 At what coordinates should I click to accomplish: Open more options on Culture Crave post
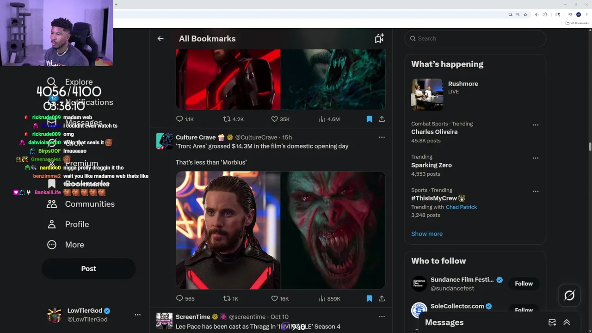[382, 137]
